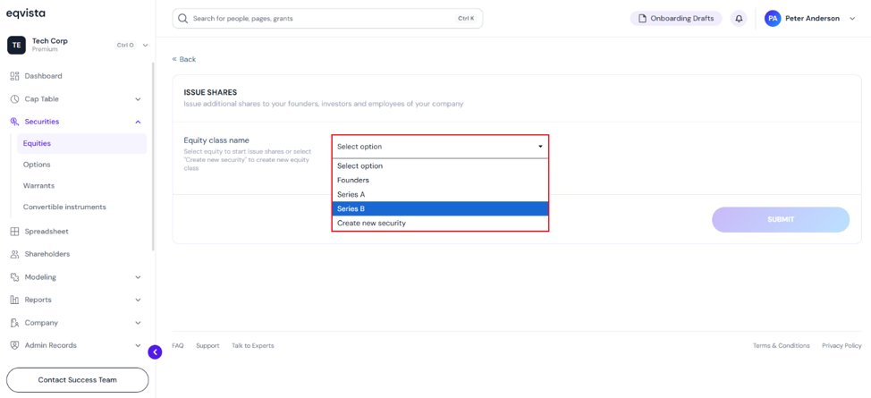The image size is (871, 398).
Task: Expand the Company chevron
Action: (139, 322)
